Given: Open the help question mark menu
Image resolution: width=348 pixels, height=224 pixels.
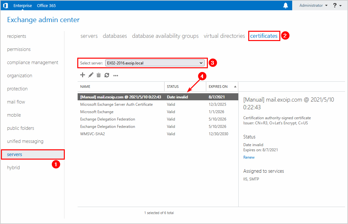Looking at the screenshot, I should click(337, 5).
